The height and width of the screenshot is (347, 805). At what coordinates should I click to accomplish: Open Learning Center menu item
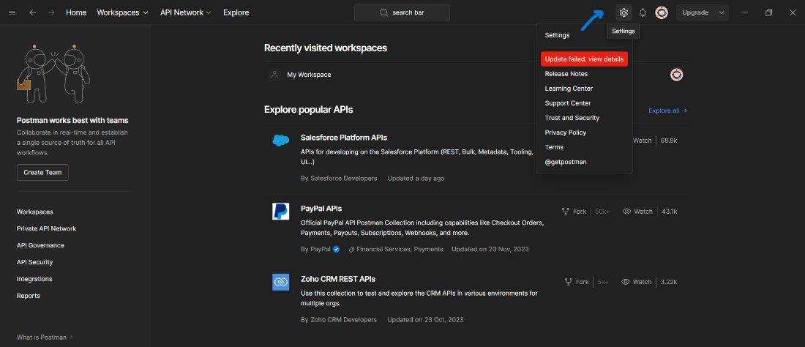pos(569,89)
